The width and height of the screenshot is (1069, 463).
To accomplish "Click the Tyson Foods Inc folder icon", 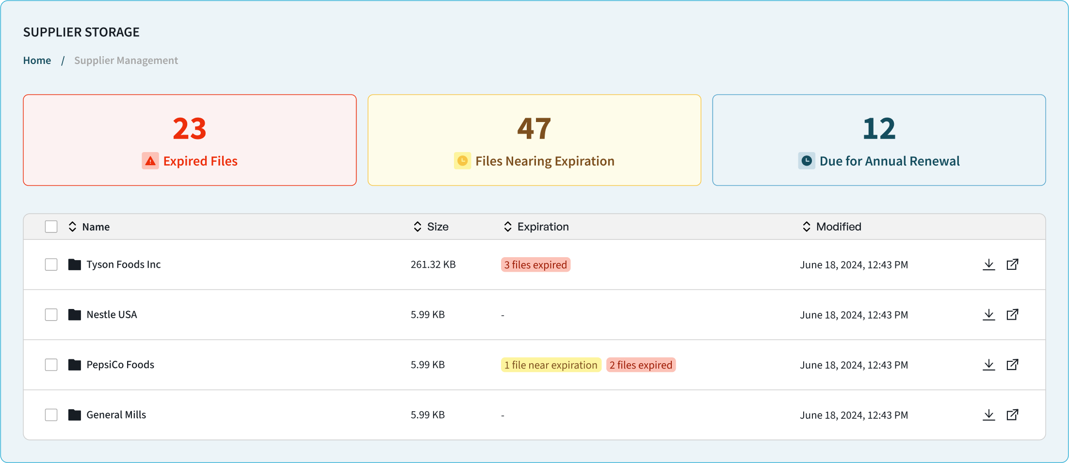I will pyautogui.click(x=74, y=264).
